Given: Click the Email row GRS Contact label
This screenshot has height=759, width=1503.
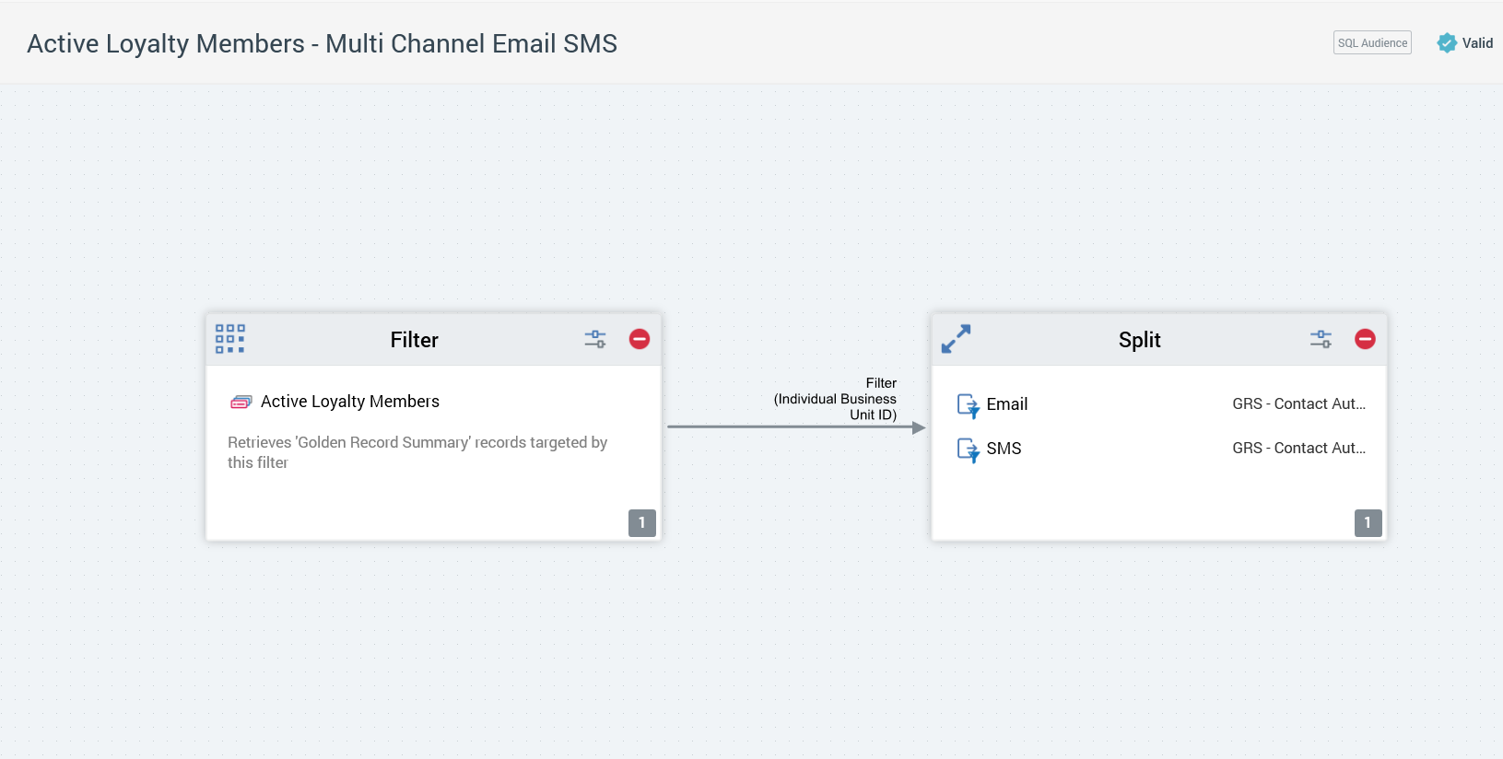Looking at the screenshot, I should [1298, 404].
